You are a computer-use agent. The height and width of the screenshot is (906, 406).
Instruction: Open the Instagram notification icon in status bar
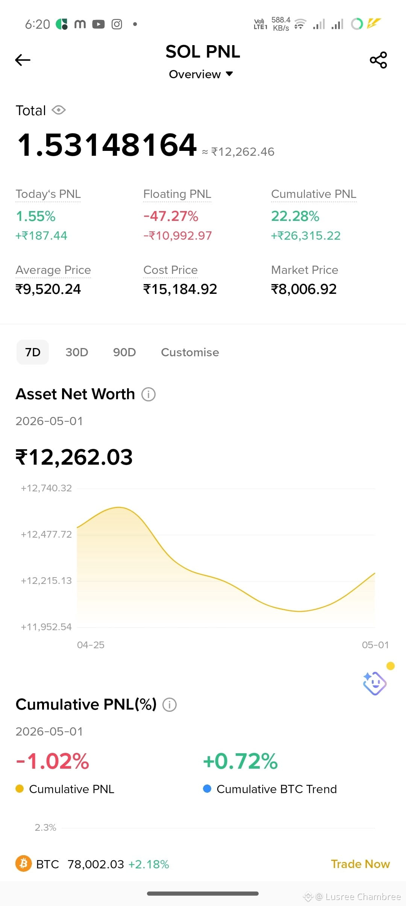point(117,24)
